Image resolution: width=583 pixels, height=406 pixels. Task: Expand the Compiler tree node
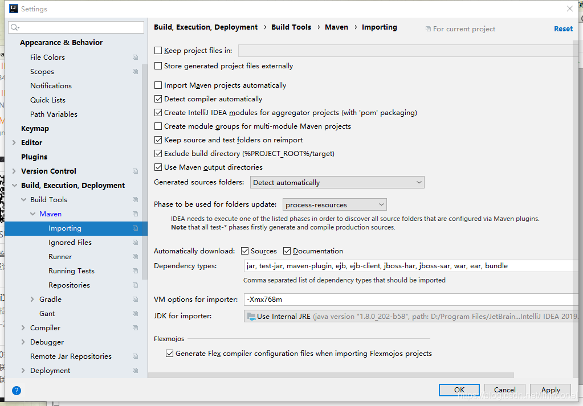click(23, 328)
